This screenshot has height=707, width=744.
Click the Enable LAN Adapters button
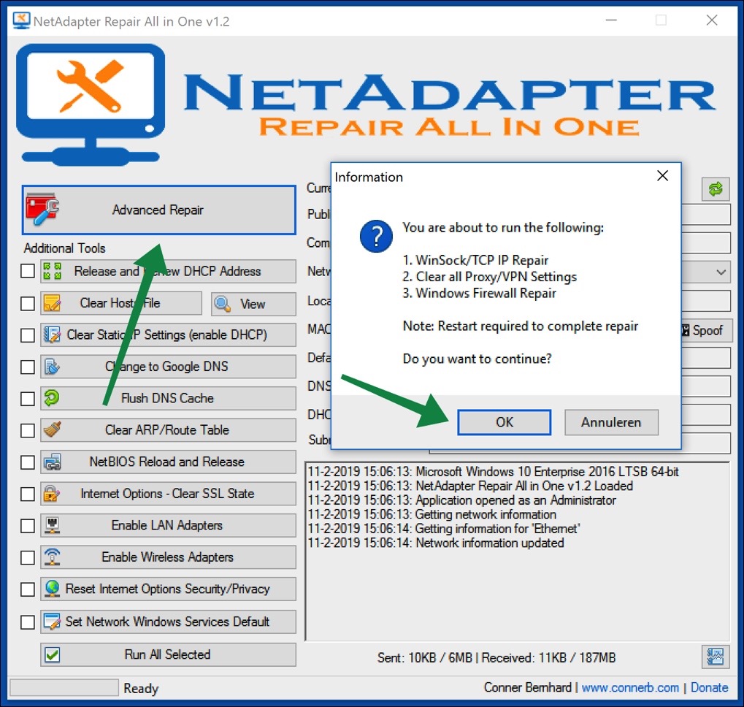click(168, 526)
